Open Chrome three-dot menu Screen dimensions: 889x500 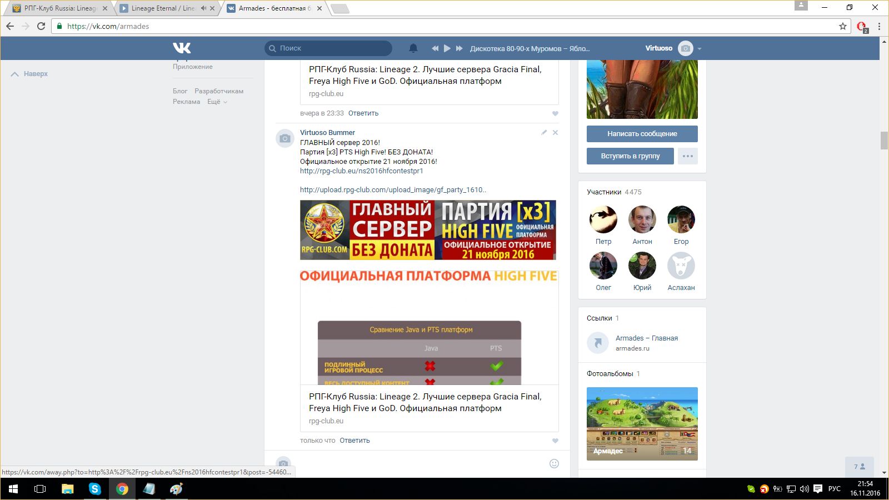[x=879, y=26]
